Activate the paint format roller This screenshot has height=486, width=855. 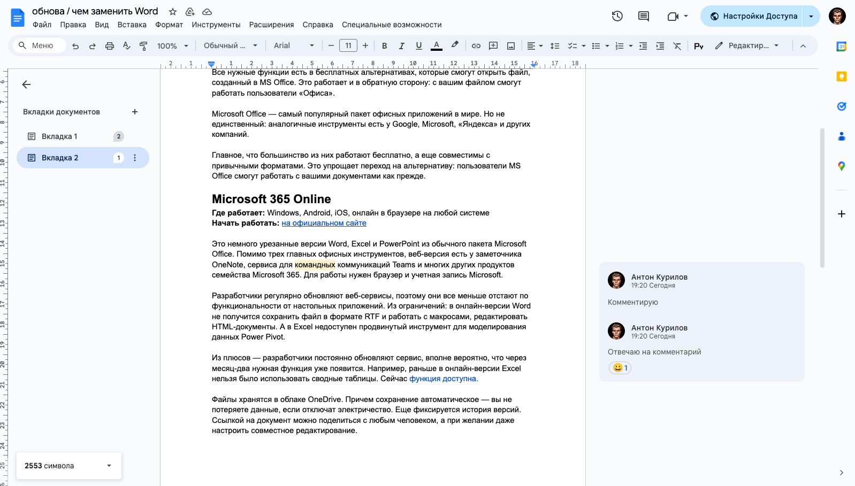143,46
